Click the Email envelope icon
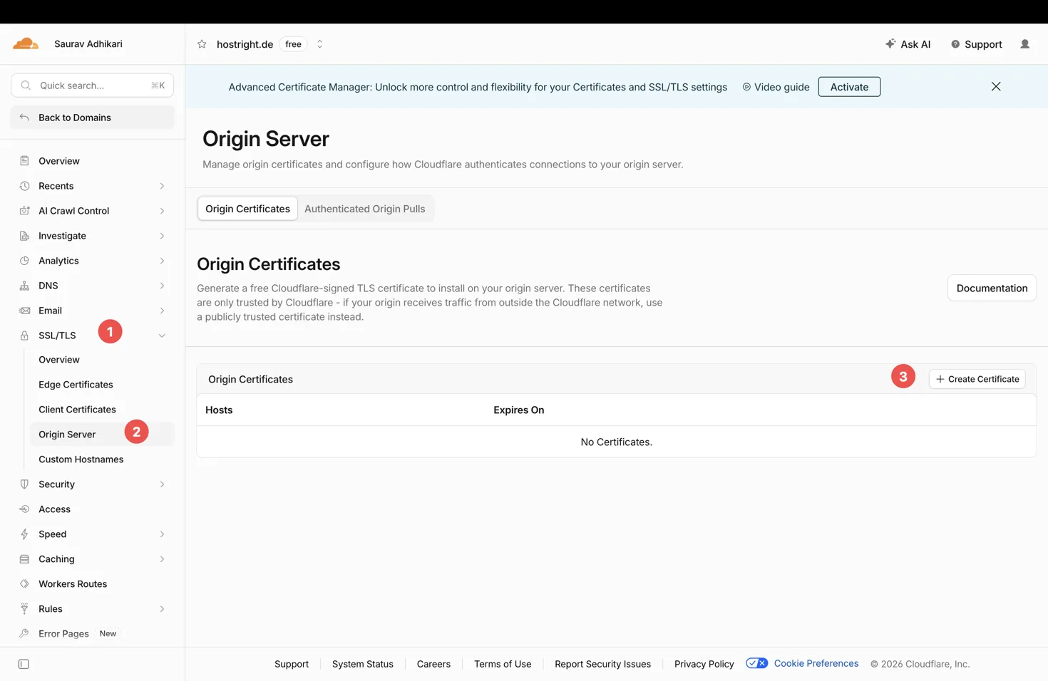 (x=24, y=311)
